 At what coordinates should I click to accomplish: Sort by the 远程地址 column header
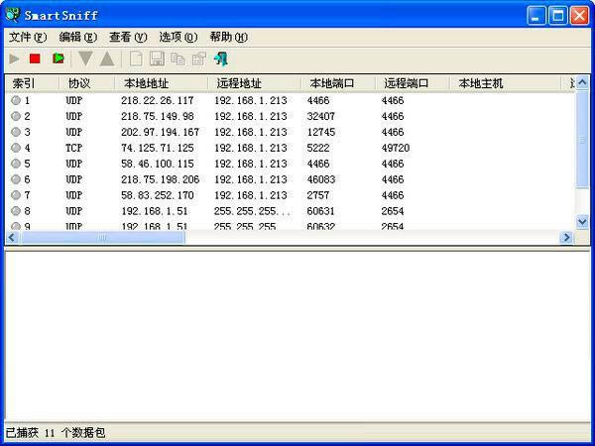coord(255,83)
